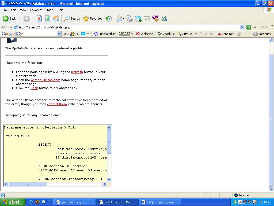Switch to سوق الدعم الفني taskbar window
Screen dimensions: 274x206
(74, 202)
